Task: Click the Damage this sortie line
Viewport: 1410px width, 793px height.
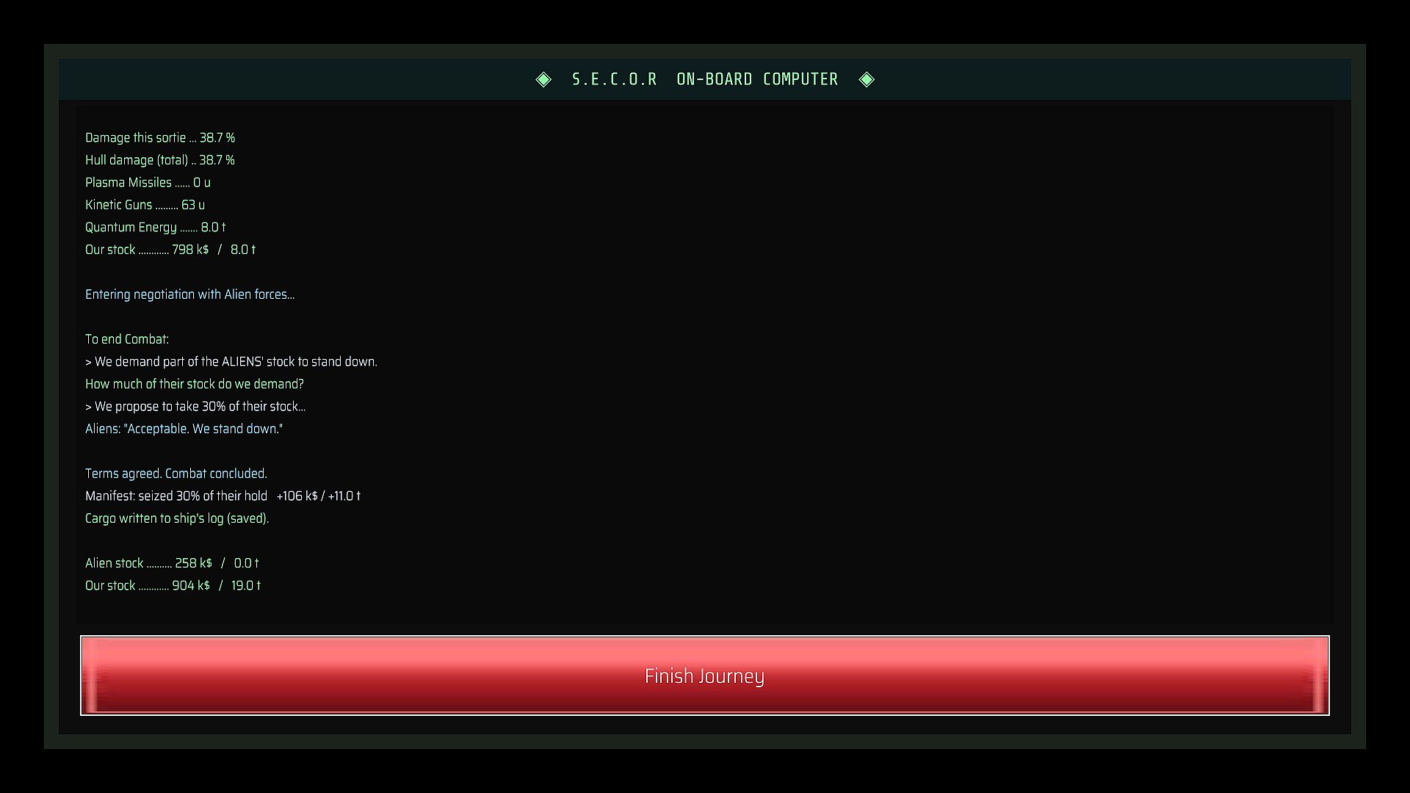Action: pyautogui.click(x=160, y=138)
